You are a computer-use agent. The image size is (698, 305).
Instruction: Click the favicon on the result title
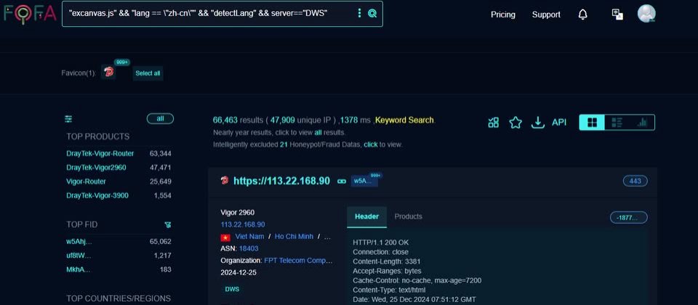coord(225,180)
